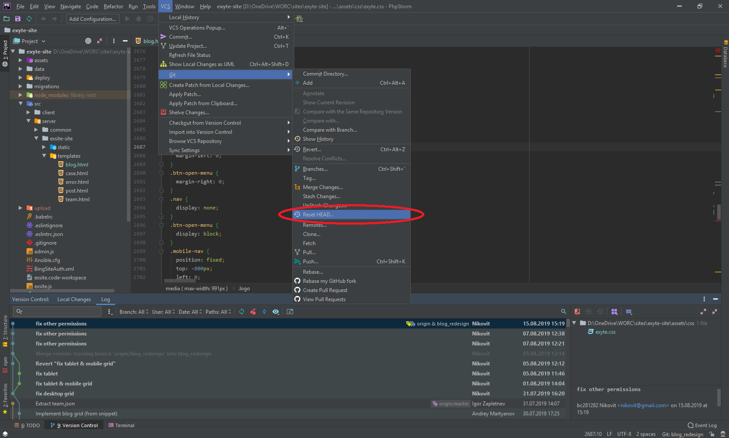Open the Project view dropdown
This screenshot has width=729, height=438.
point(30,41)
